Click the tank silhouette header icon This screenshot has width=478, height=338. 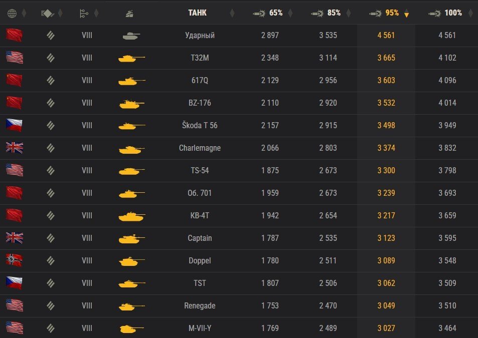tap(129, 14)
